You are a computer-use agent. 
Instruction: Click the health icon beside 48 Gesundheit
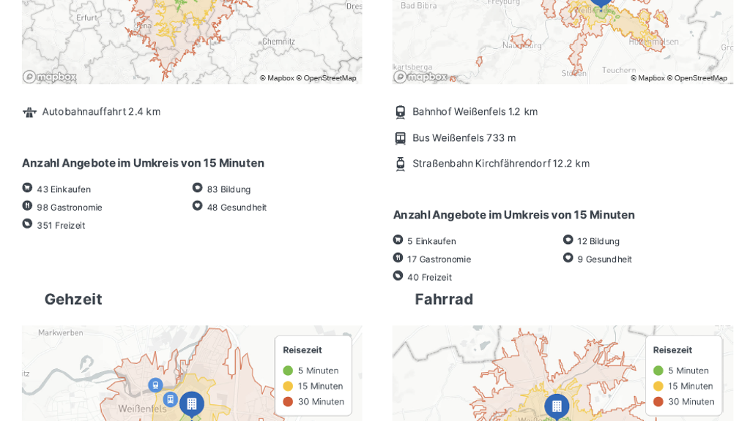(197, 206)
